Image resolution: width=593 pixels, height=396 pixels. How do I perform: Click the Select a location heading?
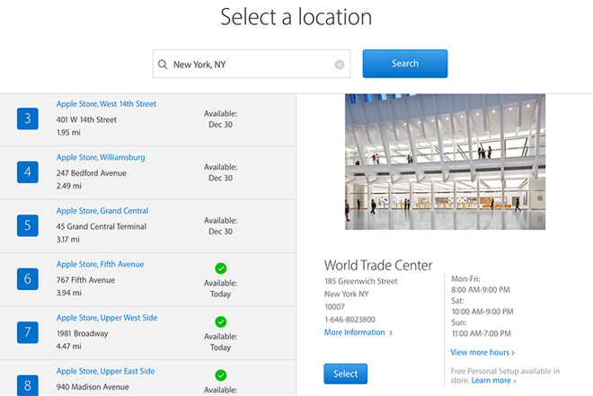coord(296,17)
